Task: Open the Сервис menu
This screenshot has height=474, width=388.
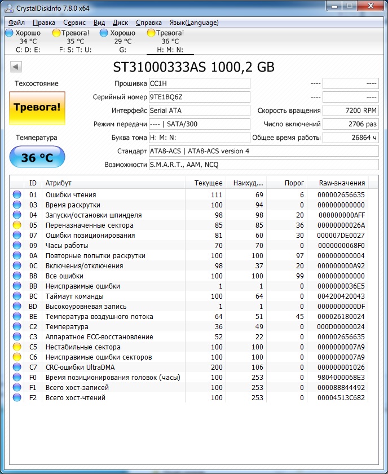Action: pyautogui.click(x=74, y=23)
